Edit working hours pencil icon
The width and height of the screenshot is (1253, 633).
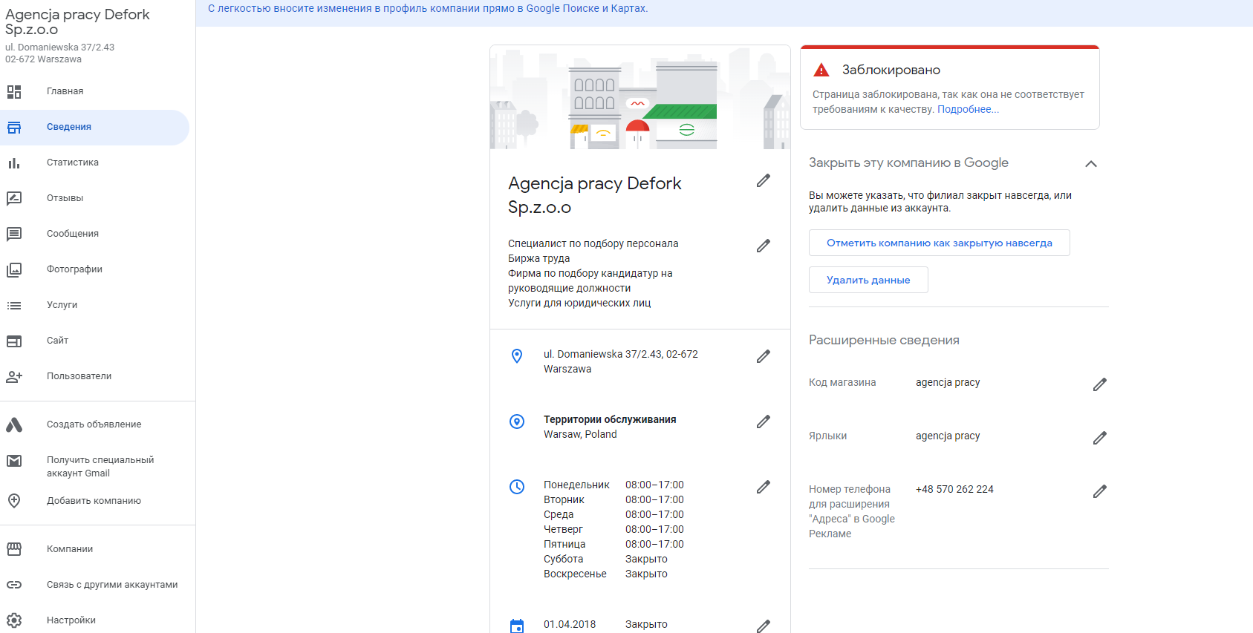764,487
